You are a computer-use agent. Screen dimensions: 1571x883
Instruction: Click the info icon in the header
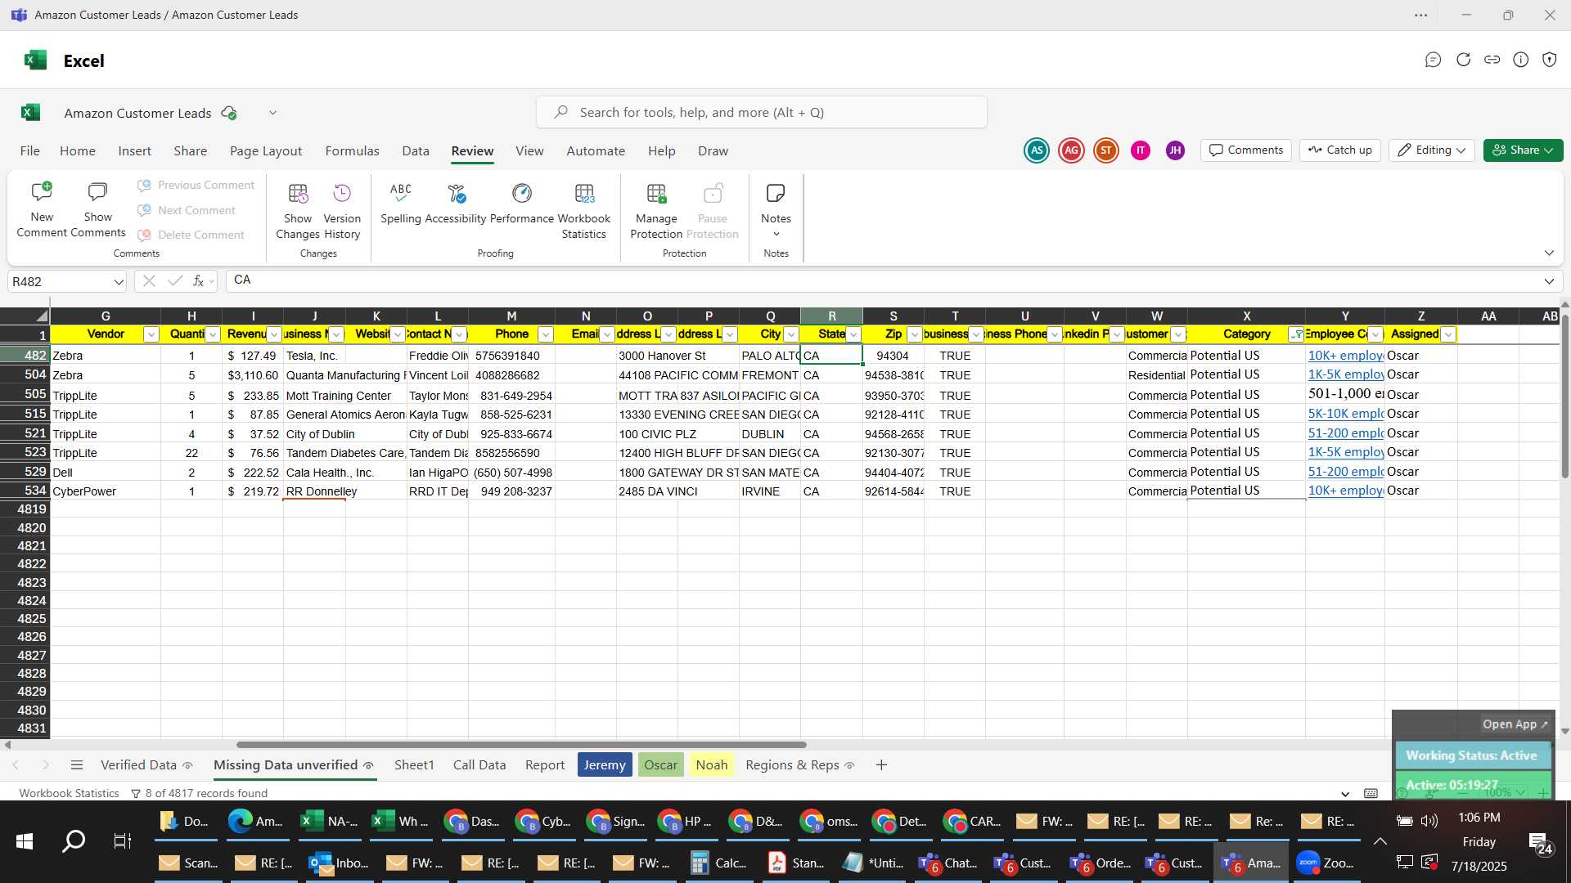coord(1521,60)
